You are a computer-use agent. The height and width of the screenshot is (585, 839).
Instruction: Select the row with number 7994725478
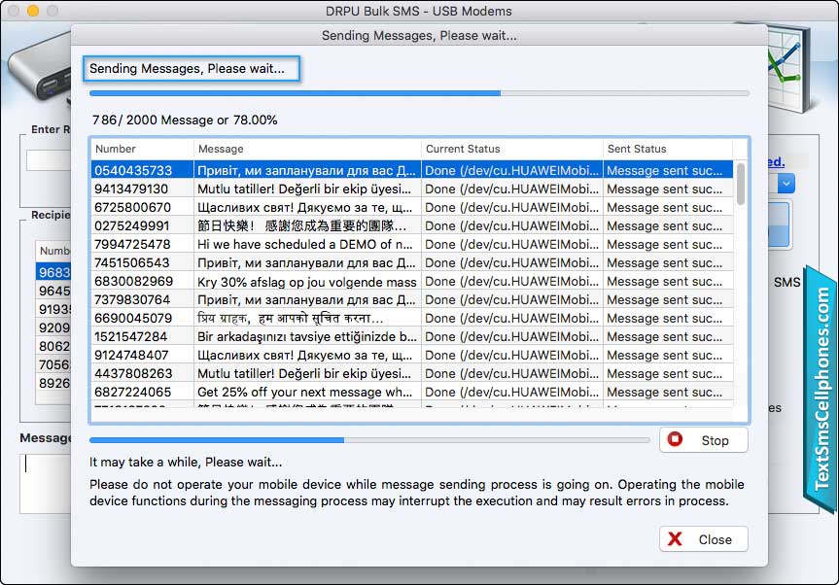pyautogui.click(x=411, y=244)
